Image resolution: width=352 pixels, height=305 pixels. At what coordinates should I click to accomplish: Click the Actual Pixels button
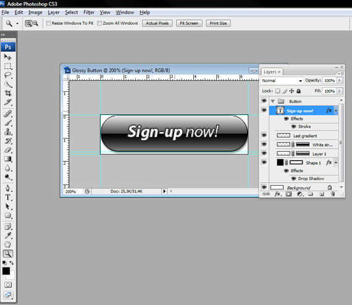pos(157,23)
